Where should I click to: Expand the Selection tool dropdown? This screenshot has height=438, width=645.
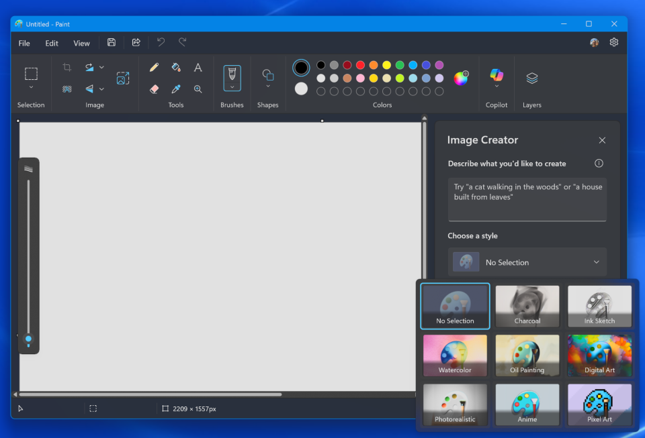(x=31, y=87)
